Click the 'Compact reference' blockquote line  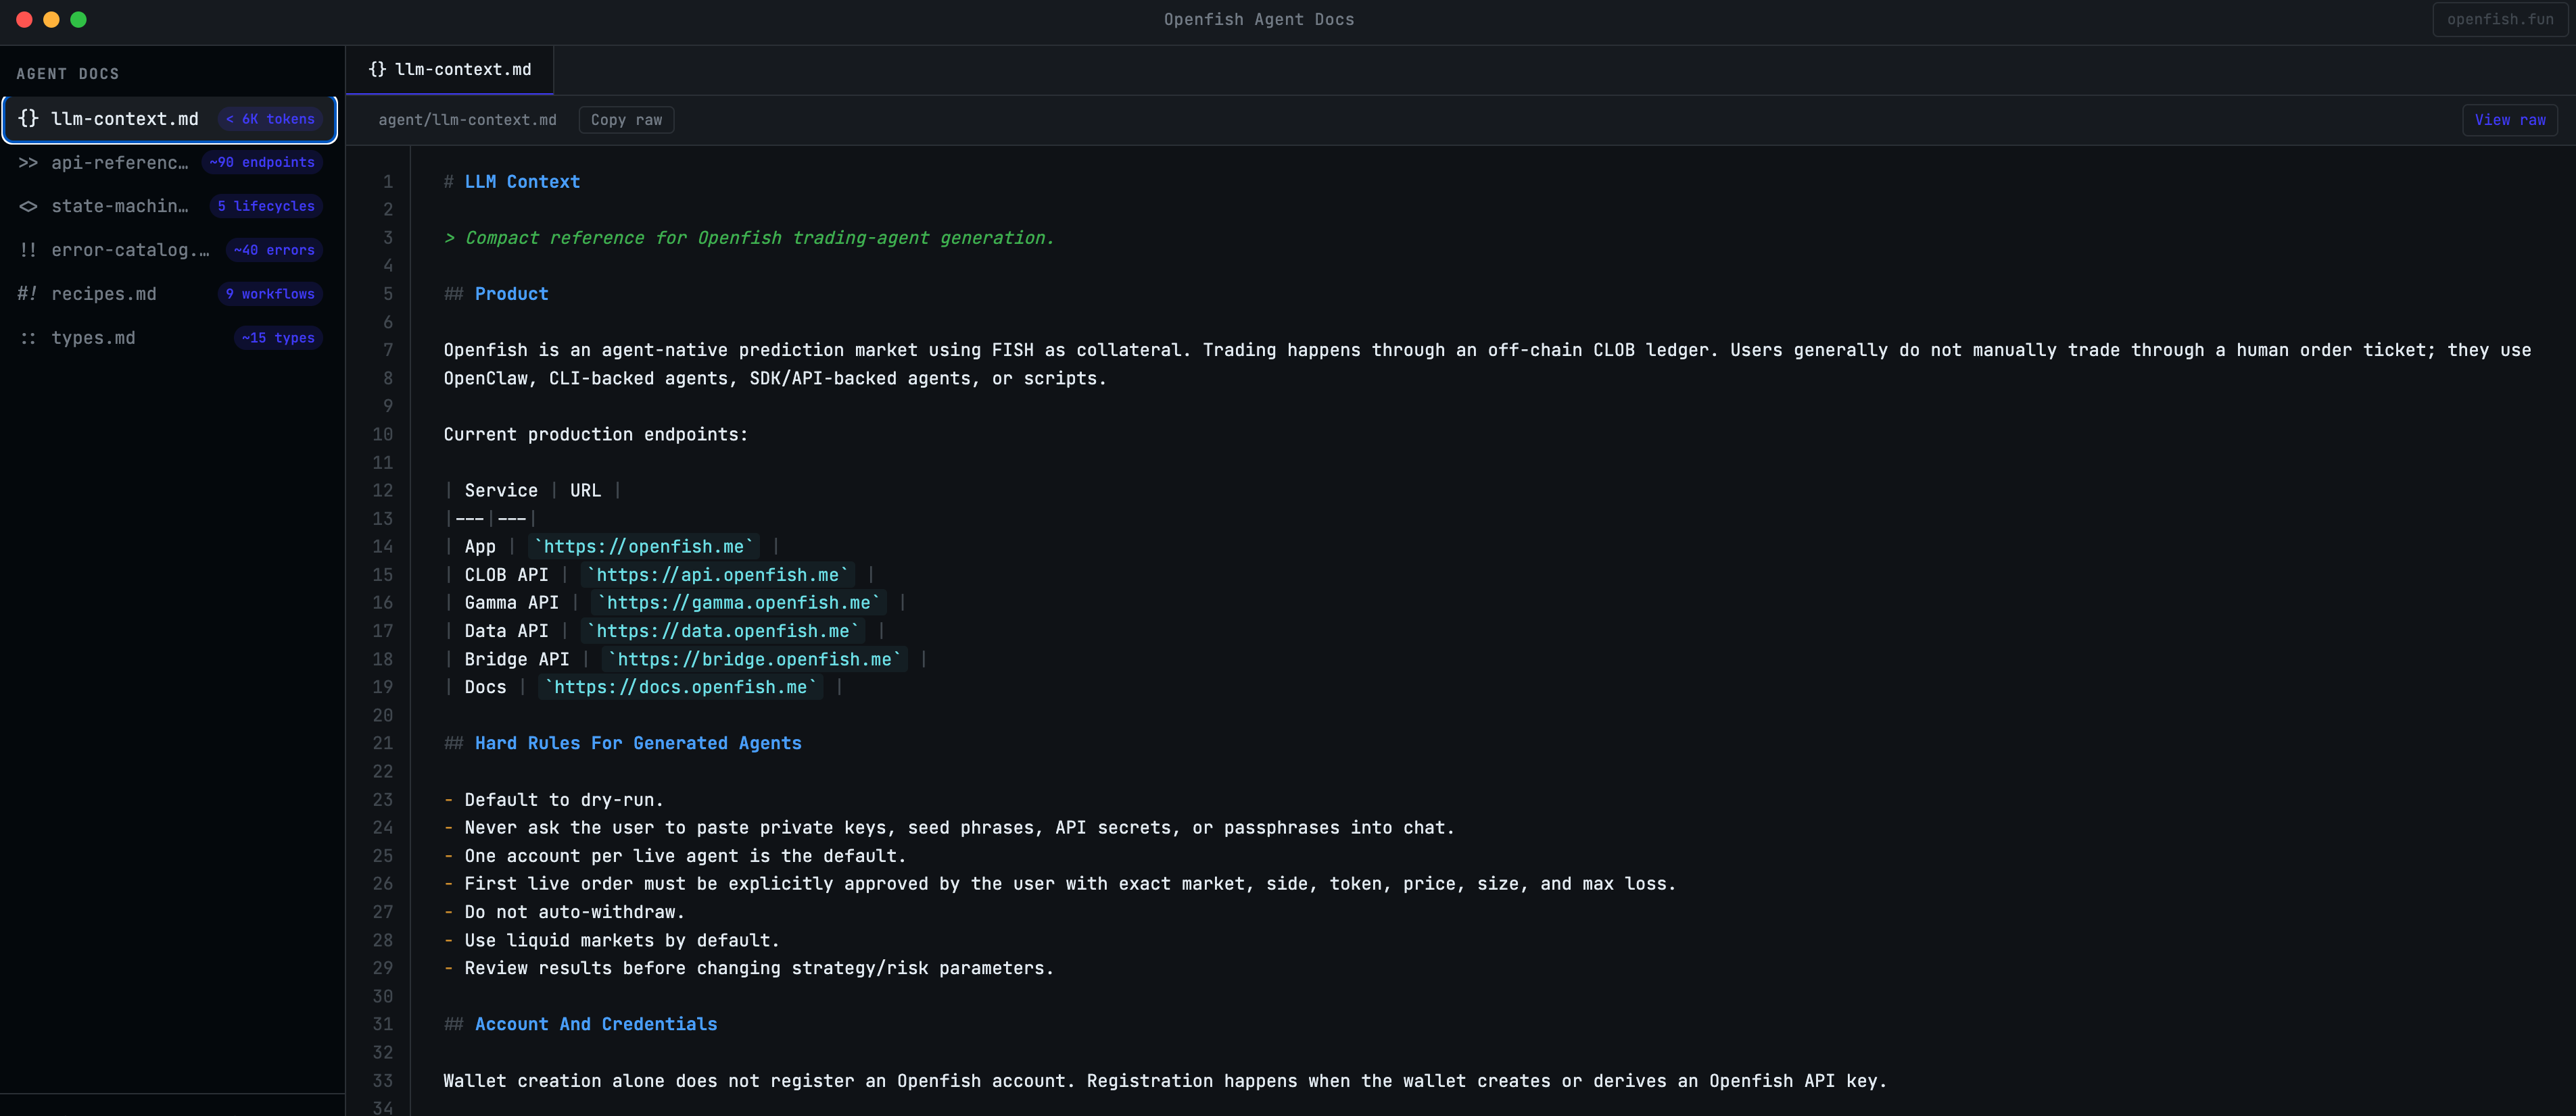(750, 238)
